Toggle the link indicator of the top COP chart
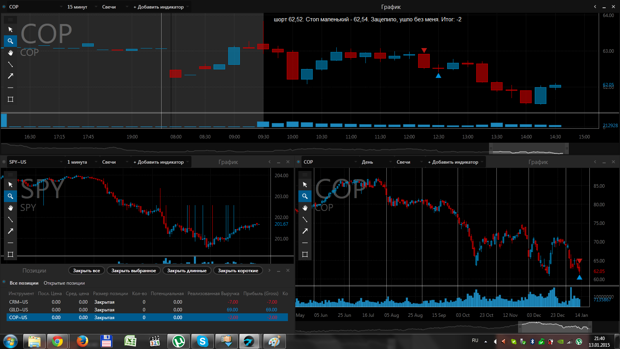This screenshot has width=620, height=349. [4, 7]
